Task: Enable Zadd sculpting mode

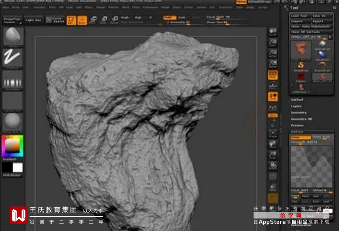Action: (x=170, y=17)
